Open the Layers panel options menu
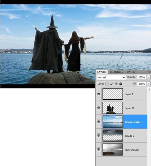Screen dimensions: 151x166 149,72
